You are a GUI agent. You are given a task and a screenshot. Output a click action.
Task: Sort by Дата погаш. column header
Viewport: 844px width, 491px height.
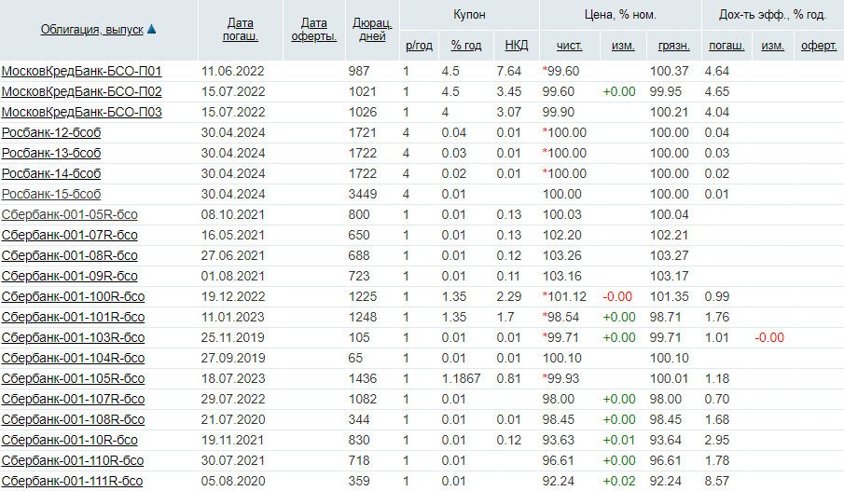[x=240, y=30]
